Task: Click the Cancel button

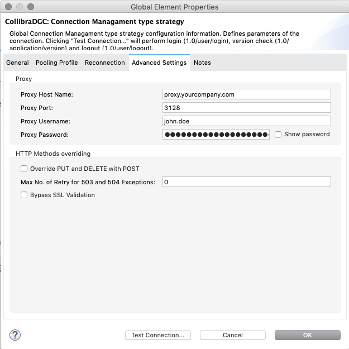Action: tap(232, 335)
